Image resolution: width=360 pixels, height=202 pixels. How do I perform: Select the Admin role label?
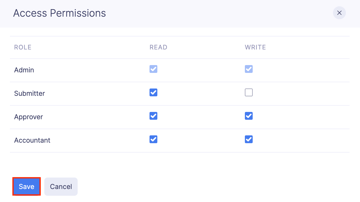(x=24, y=70)
